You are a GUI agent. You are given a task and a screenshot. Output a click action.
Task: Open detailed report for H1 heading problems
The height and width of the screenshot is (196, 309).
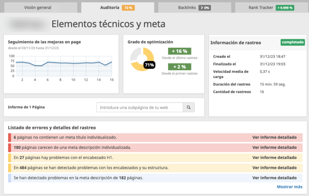274,157
